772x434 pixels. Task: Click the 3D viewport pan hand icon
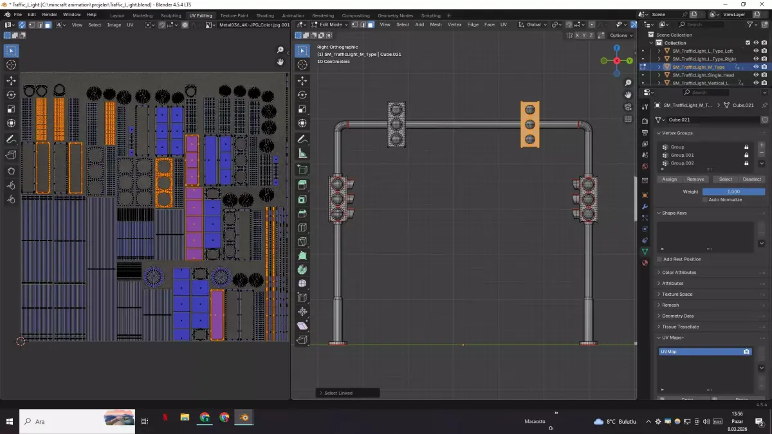click(629, 95)
